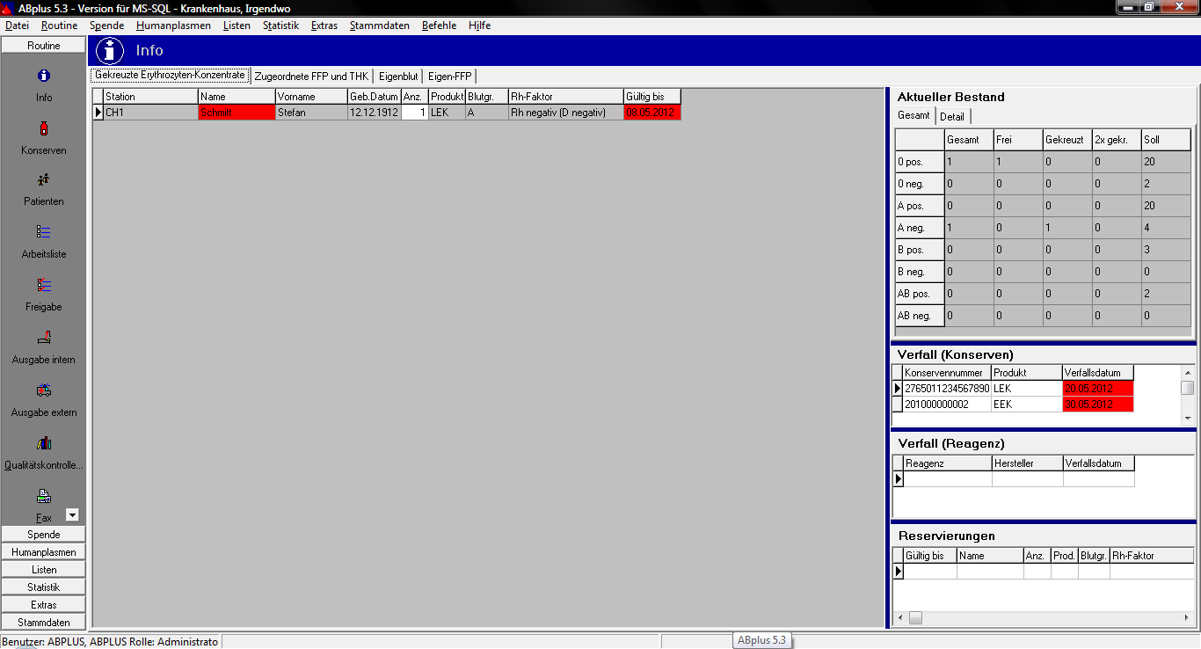Click the Fax icon in sidebar
Screen dimensions: 1201x649
(x=44, y=497)
